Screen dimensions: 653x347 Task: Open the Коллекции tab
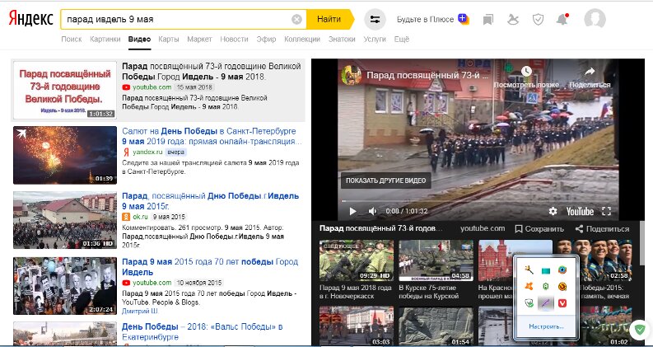point(302,40)
